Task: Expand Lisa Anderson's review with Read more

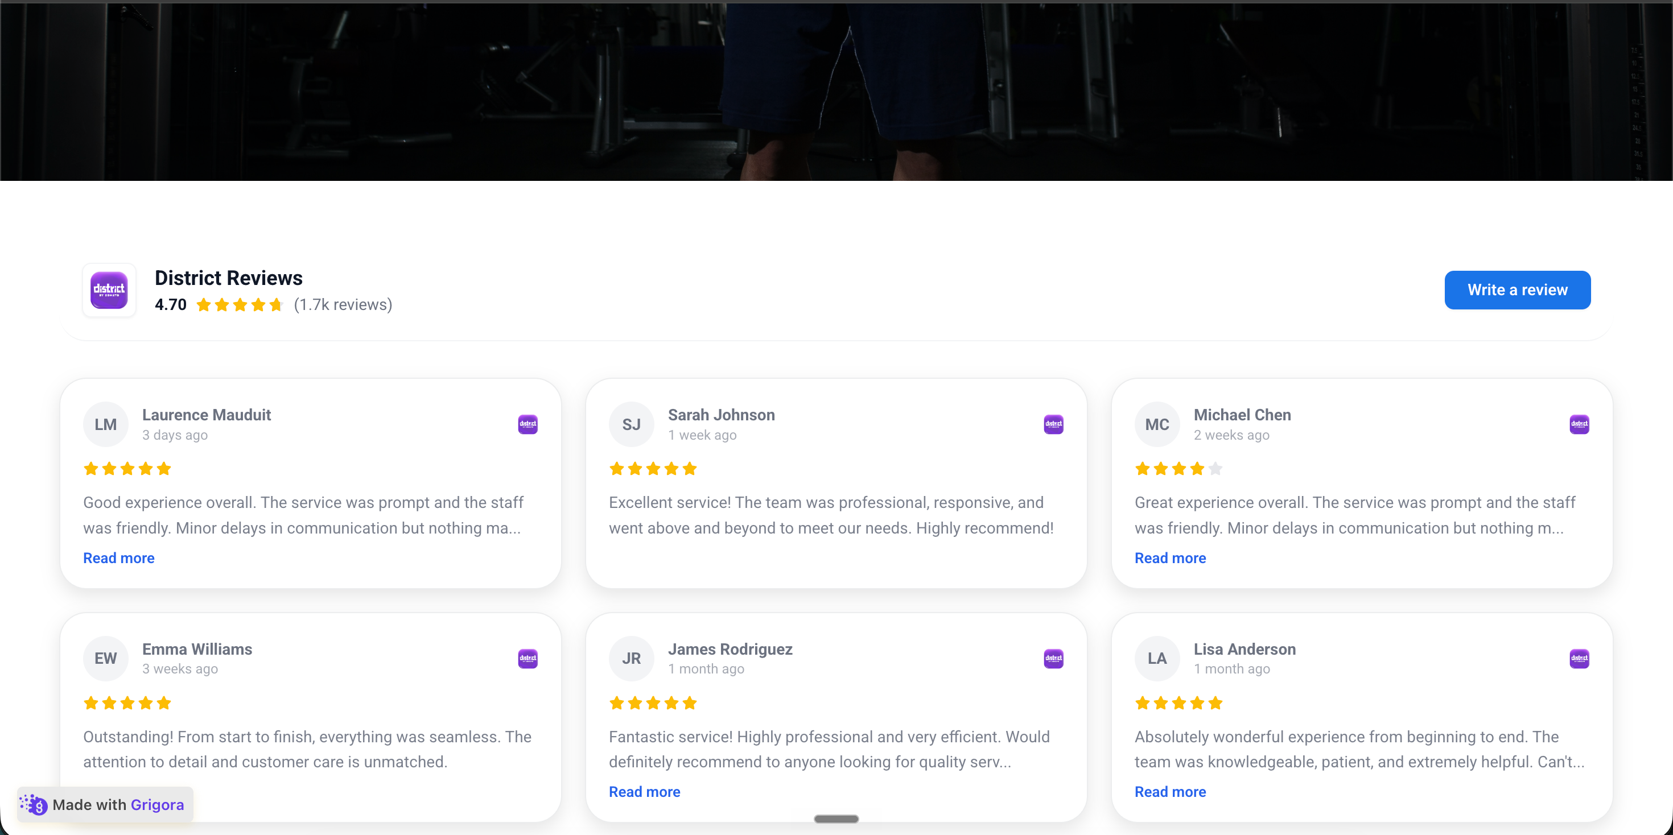Action: click(x=1169, y=792)
